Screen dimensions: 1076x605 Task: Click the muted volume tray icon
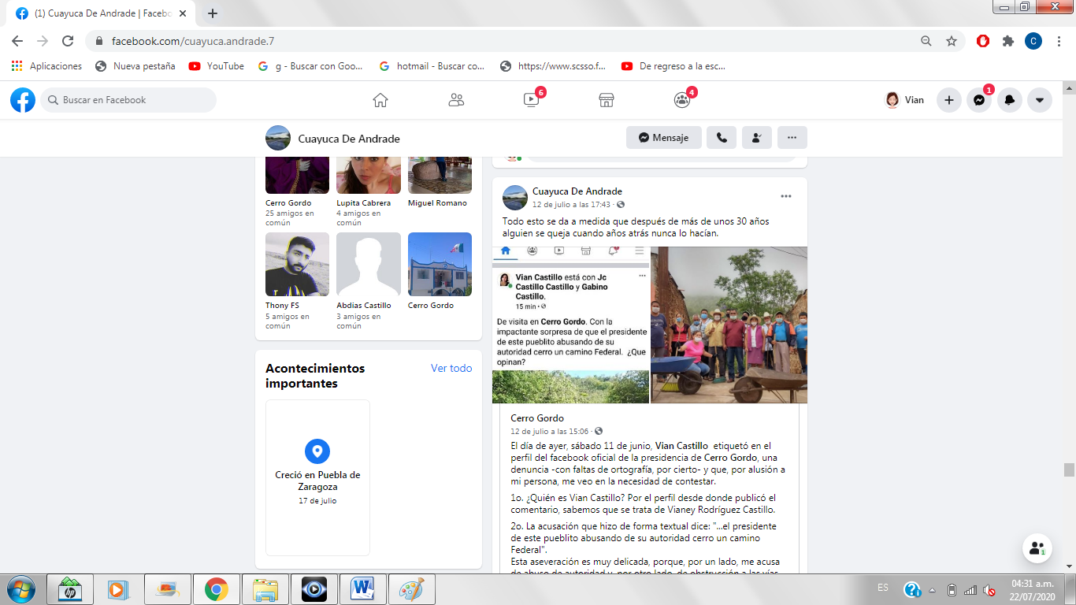point(989,589)
